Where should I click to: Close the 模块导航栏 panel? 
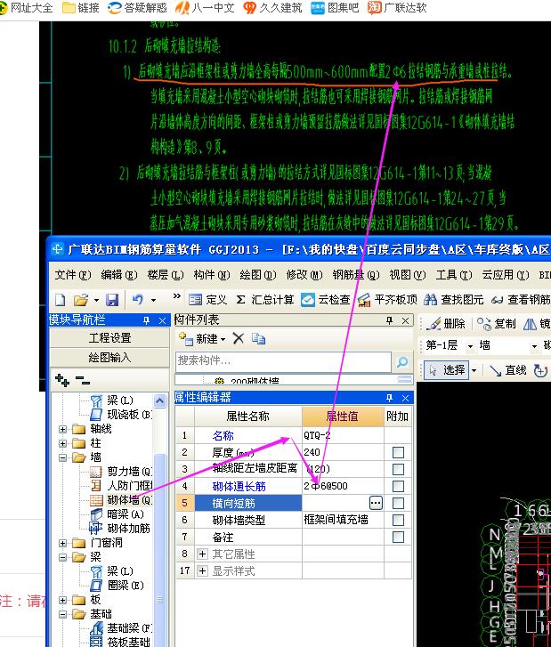(x=162, y=320)
